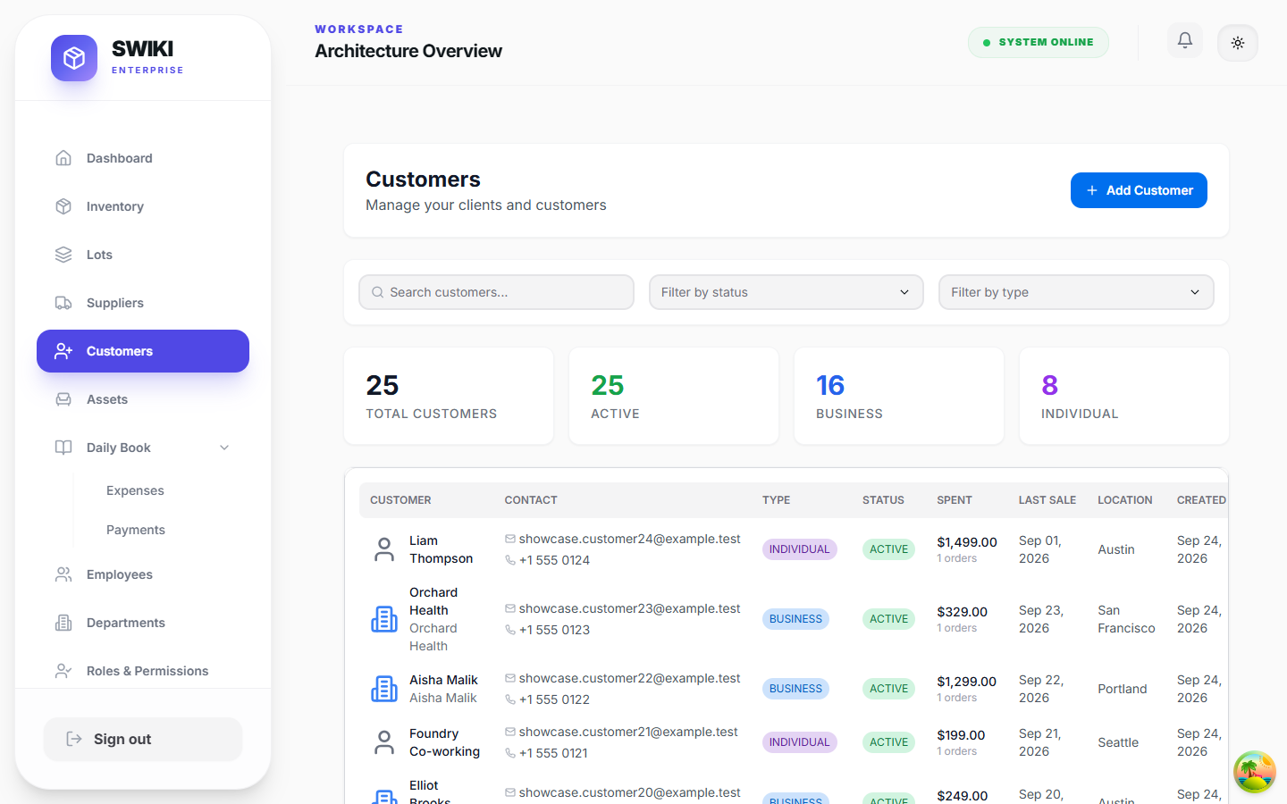Click the Daily Book open-book icon
The image size is (1287, 804).
(63, 448)
